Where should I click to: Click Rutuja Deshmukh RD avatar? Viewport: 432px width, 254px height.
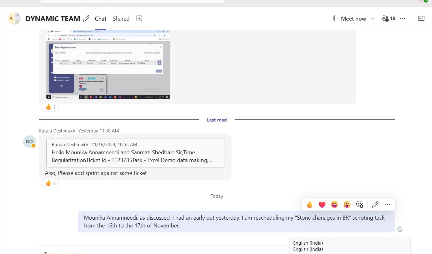pyautogui.click(x=29, y=142)
